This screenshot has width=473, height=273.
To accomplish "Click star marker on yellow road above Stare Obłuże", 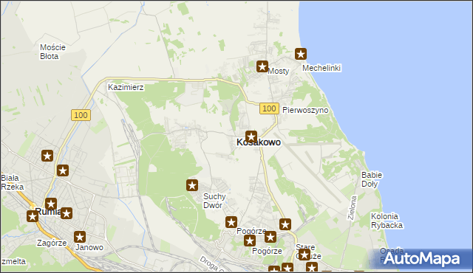I will click(285, 224).
